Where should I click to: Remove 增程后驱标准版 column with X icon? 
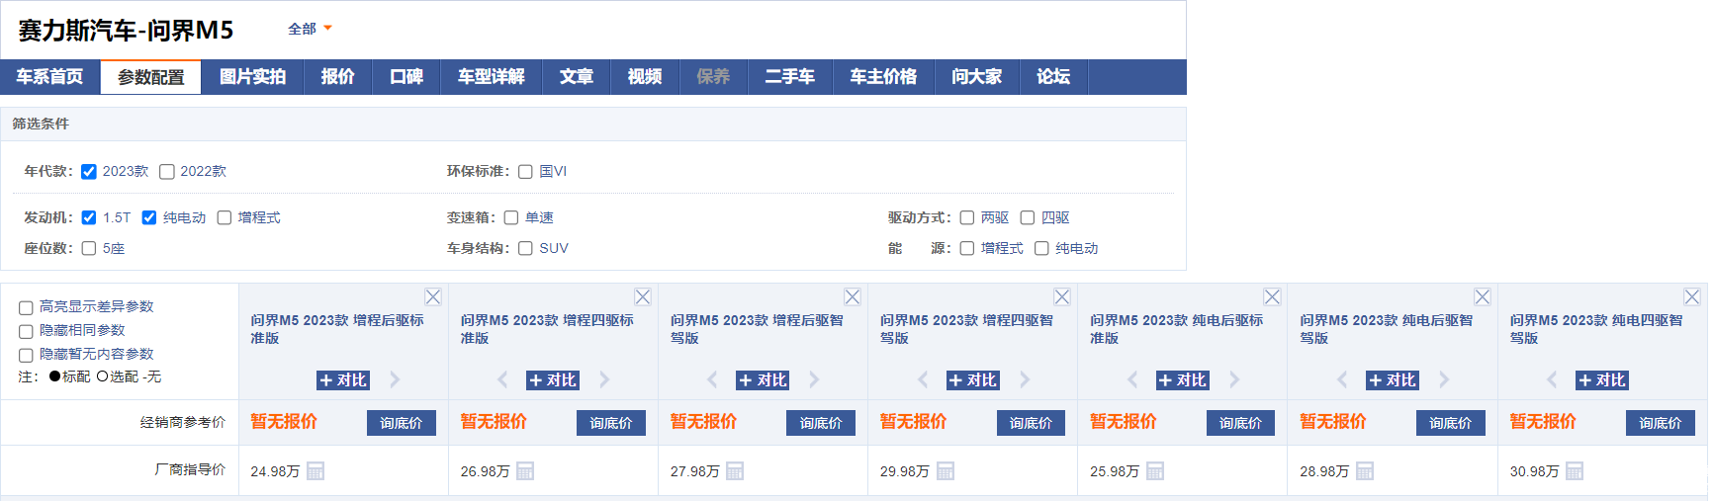pyautogui.click(x=433, y=296)
